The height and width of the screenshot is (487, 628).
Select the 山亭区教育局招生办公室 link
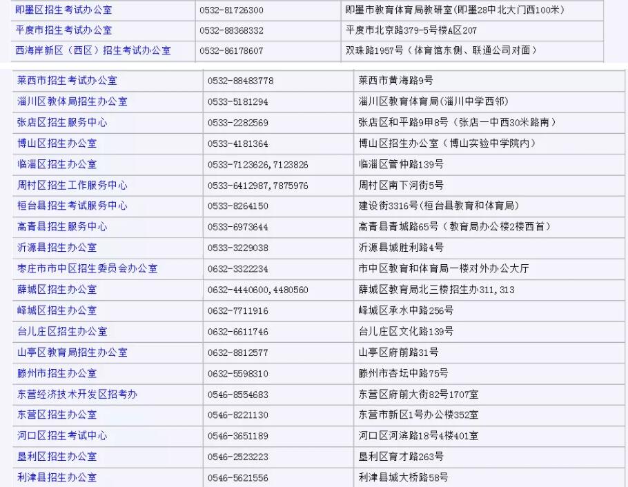[72, 352]
